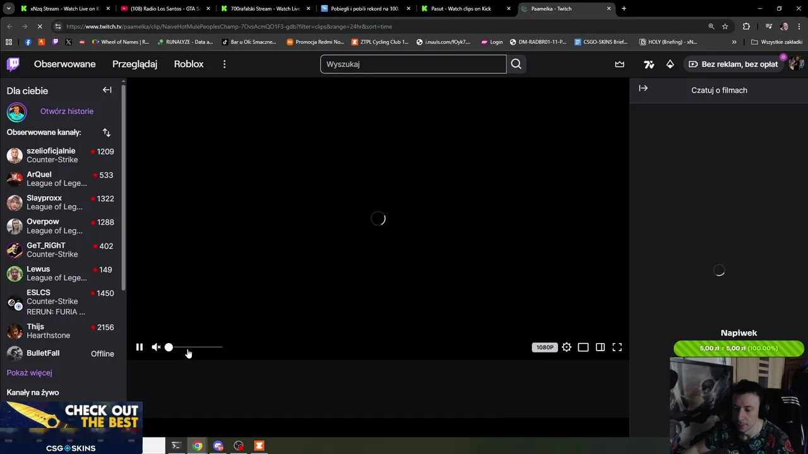Open Thijs Hearthstone channel

(61, 331)
